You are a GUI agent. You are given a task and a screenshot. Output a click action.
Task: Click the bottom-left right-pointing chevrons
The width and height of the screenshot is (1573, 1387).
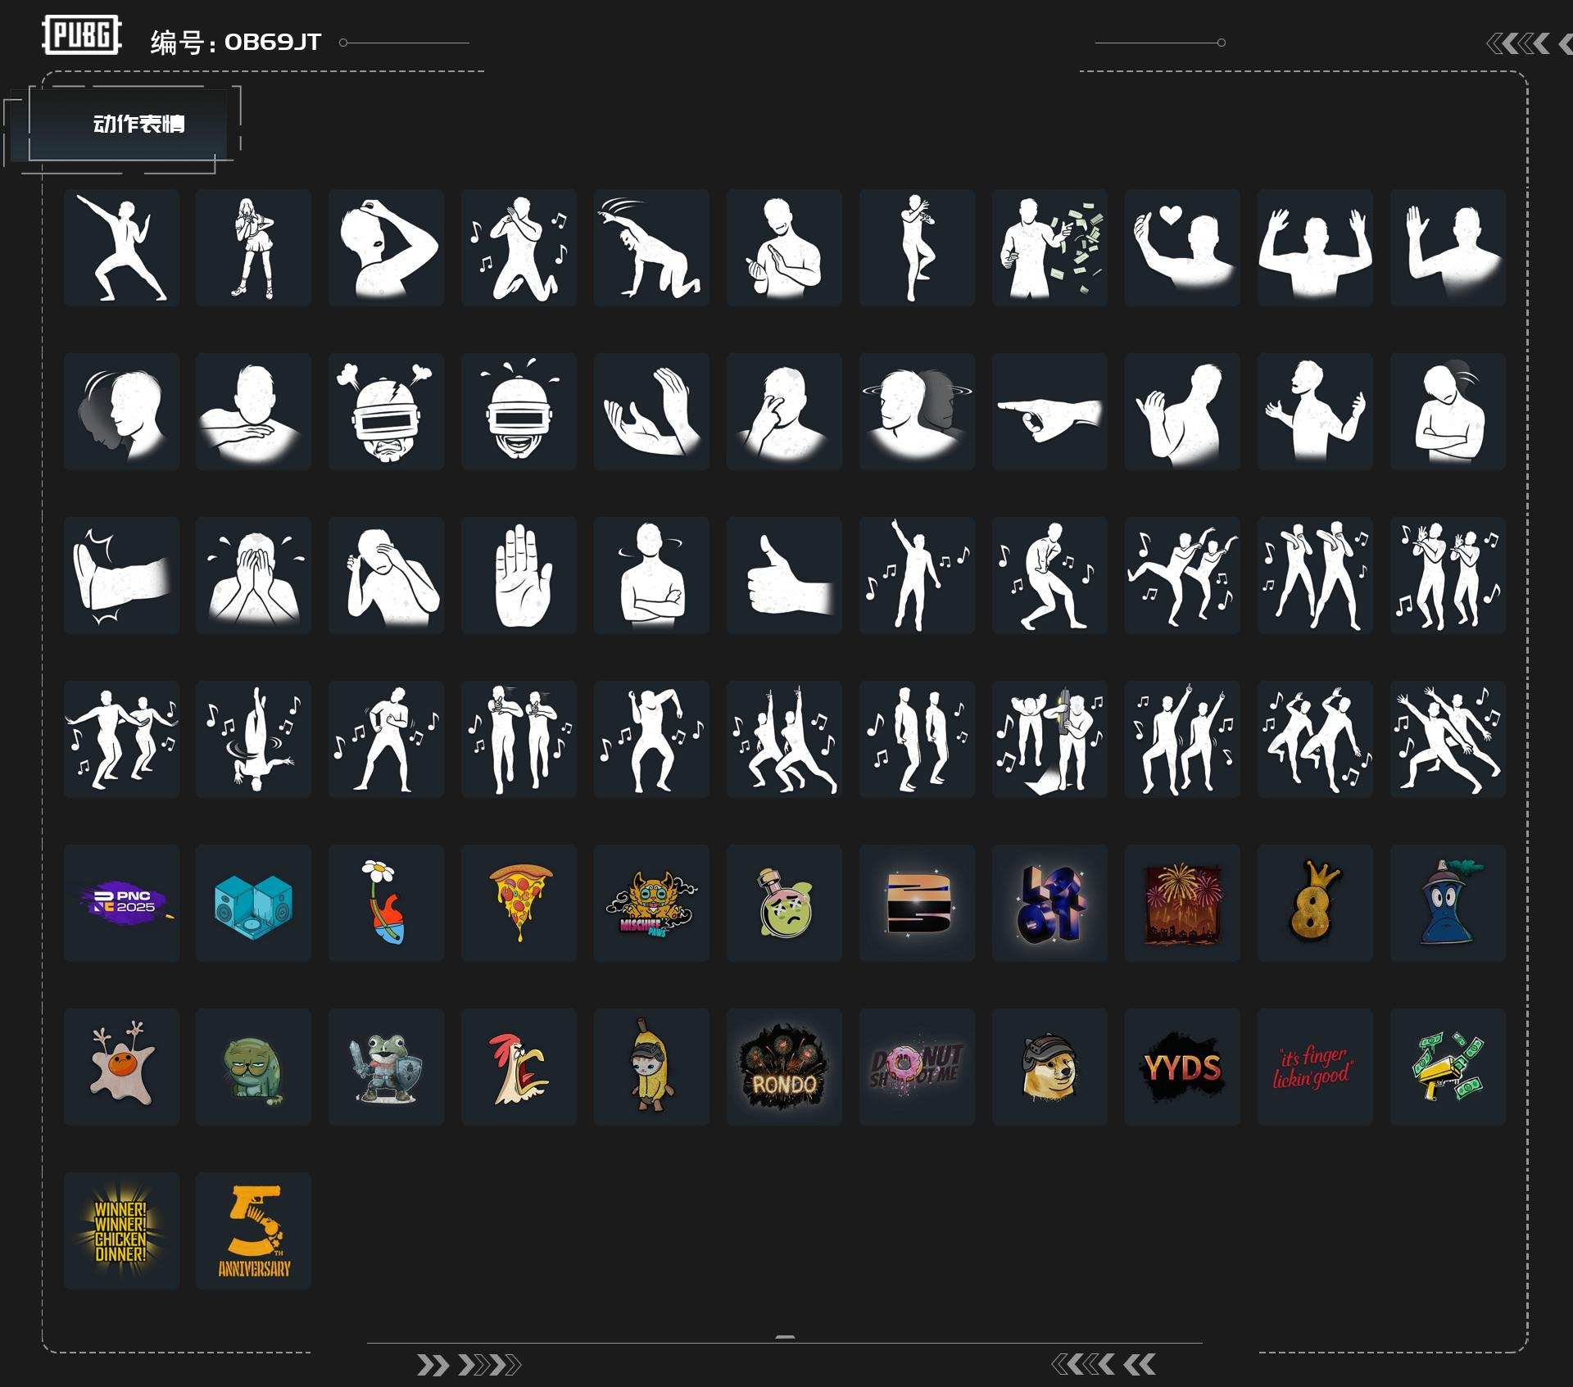point(468,1365)
